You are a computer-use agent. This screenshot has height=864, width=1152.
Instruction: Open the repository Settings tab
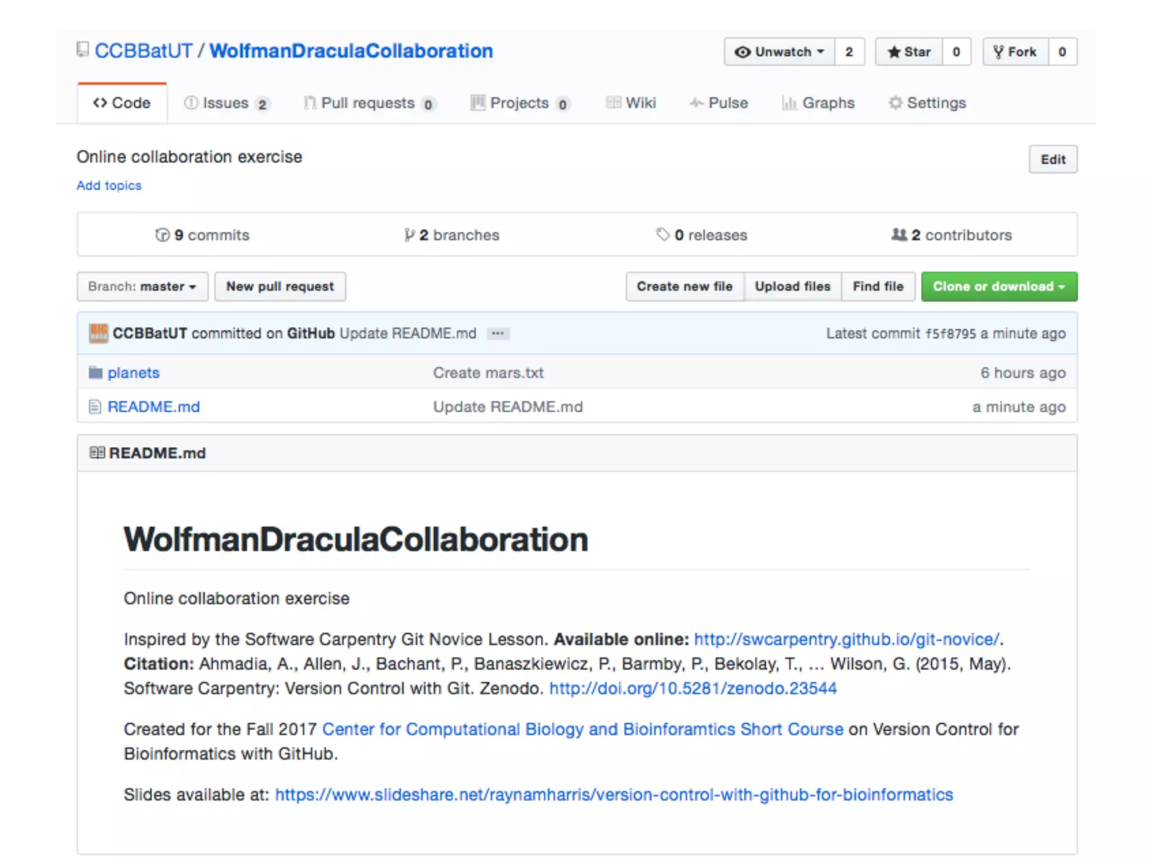click(x=928, y=103)
